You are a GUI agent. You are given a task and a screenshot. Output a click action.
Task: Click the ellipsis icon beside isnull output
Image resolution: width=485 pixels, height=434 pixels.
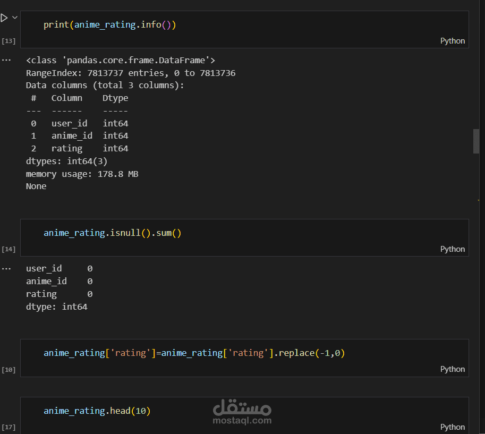point(6,268)
